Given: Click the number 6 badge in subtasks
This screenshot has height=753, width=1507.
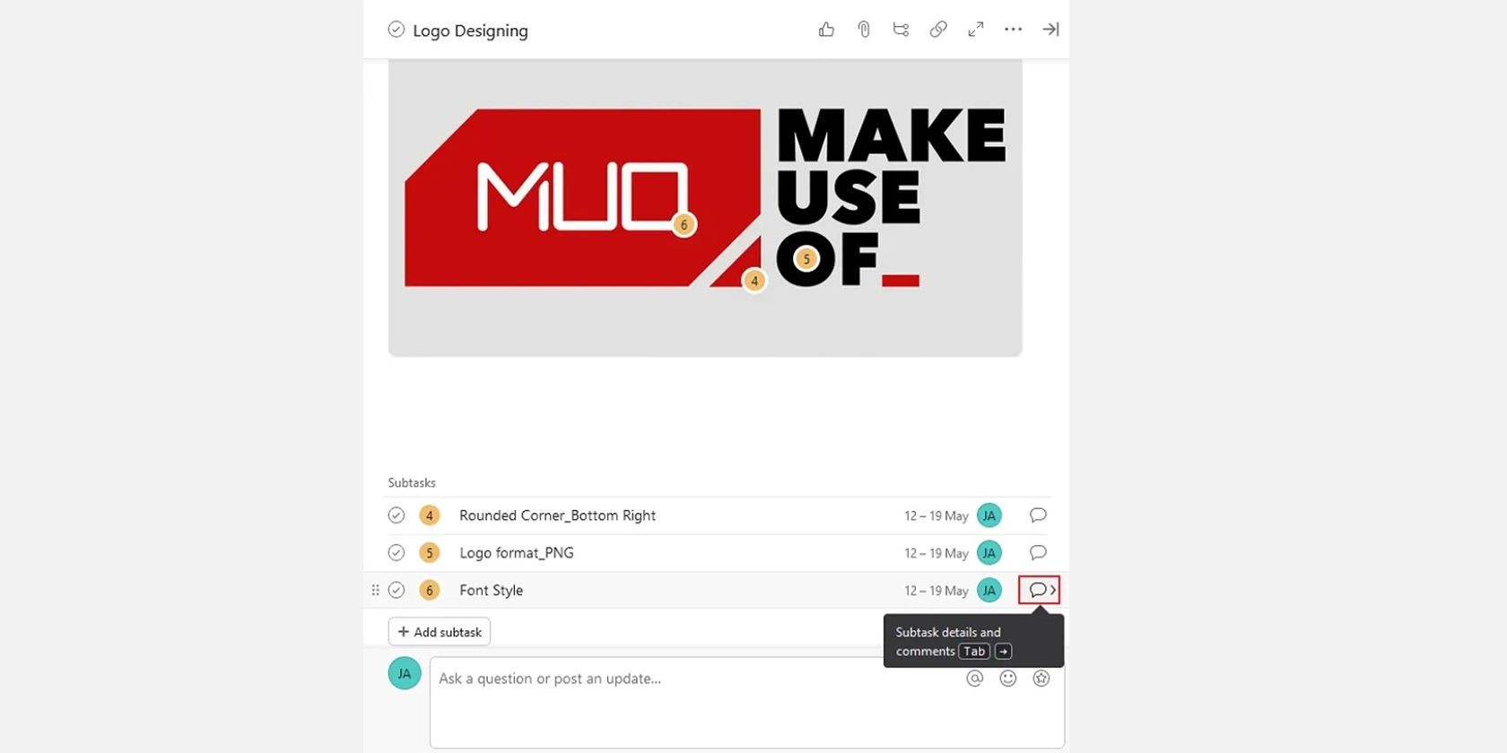Looking at the screenshot, I should [430, 590].
